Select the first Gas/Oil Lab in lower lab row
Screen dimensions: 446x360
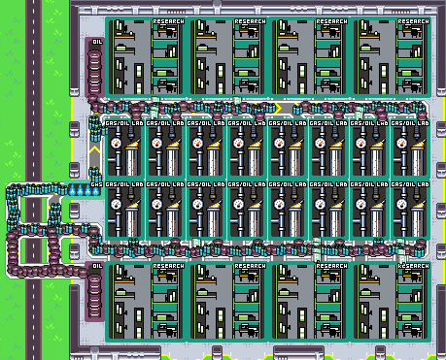[124, 211]
